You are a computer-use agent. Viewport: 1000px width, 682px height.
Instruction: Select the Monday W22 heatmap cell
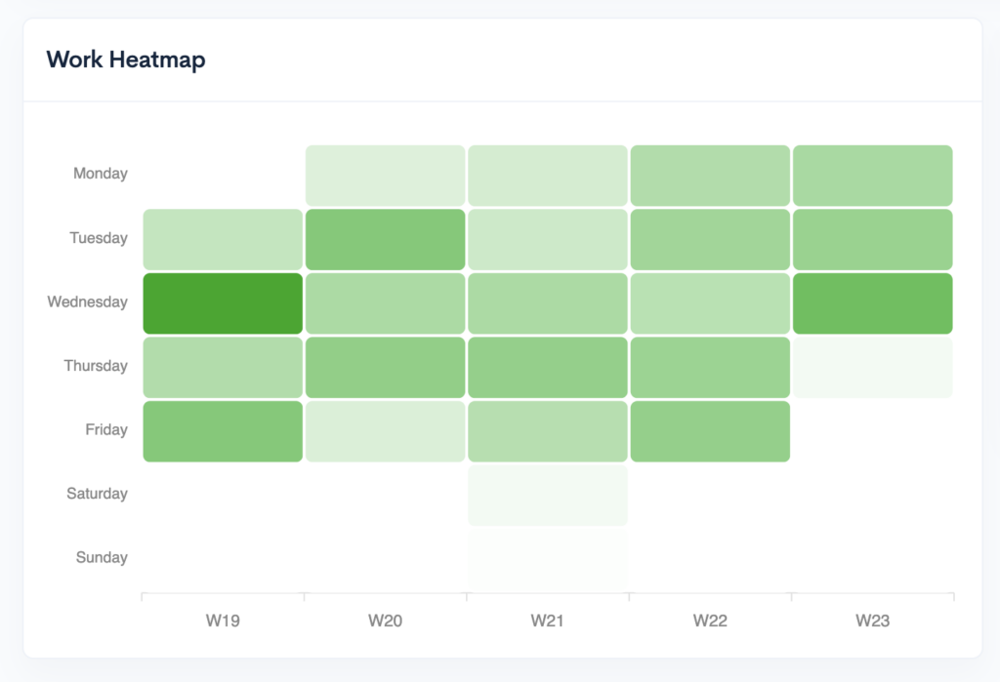[711, 176]
